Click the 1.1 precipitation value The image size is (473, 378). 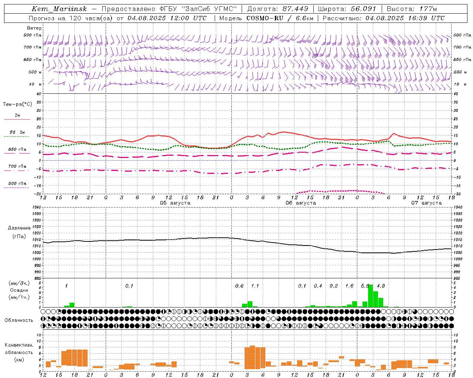[x=255, y=286]
